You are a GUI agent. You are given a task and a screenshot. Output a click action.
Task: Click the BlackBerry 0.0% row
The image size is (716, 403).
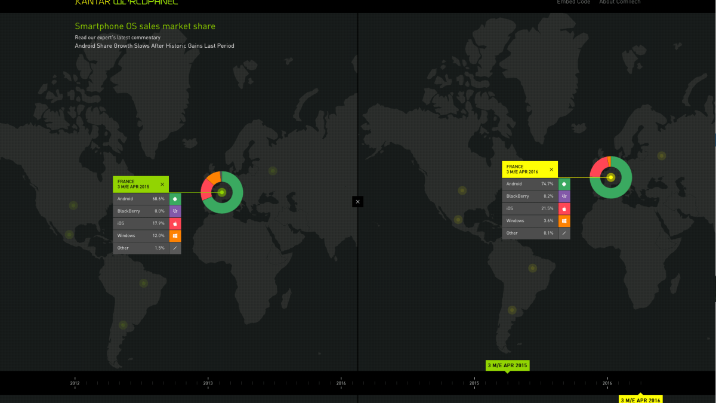(147, 211)
